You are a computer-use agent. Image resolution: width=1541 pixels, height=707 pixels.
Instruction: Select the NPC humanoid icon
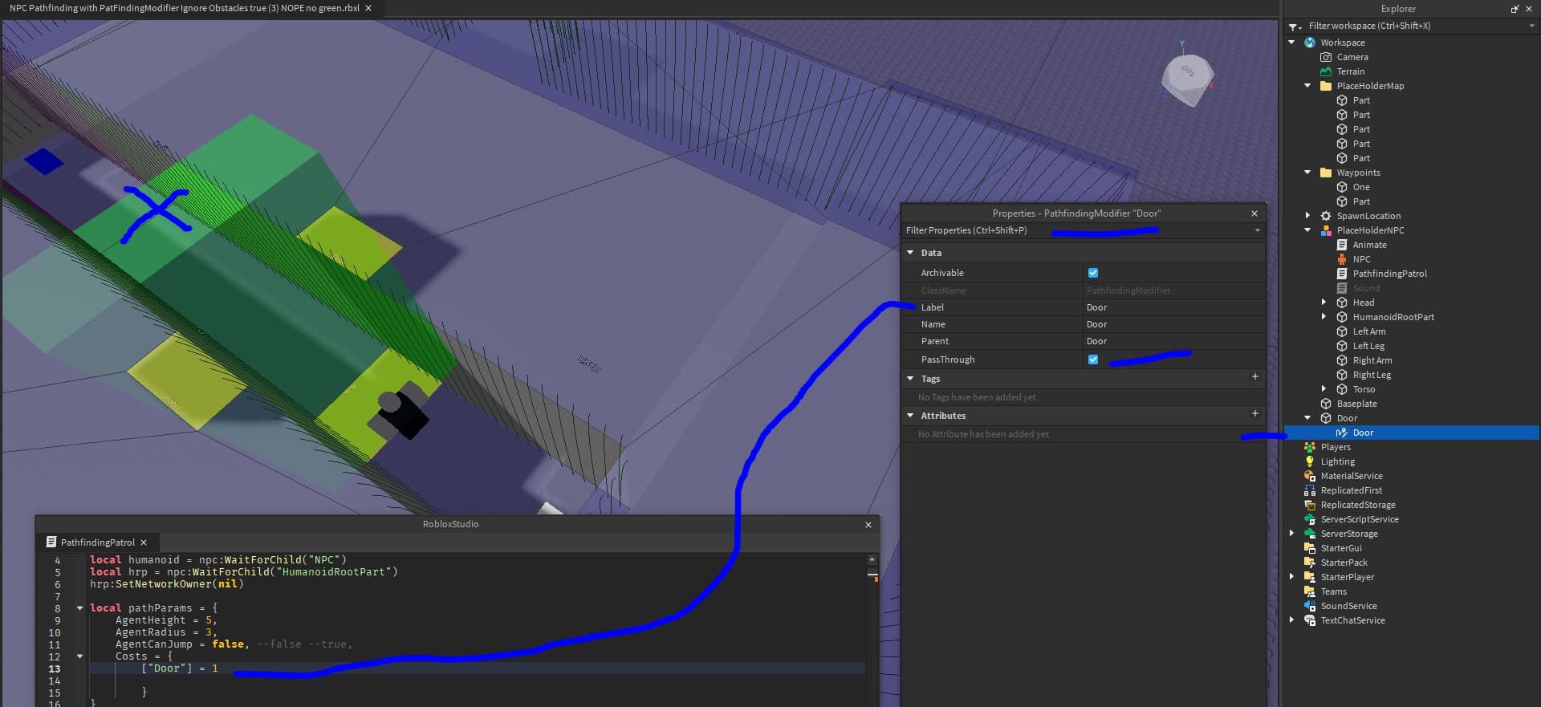(x=1342, y=259)
